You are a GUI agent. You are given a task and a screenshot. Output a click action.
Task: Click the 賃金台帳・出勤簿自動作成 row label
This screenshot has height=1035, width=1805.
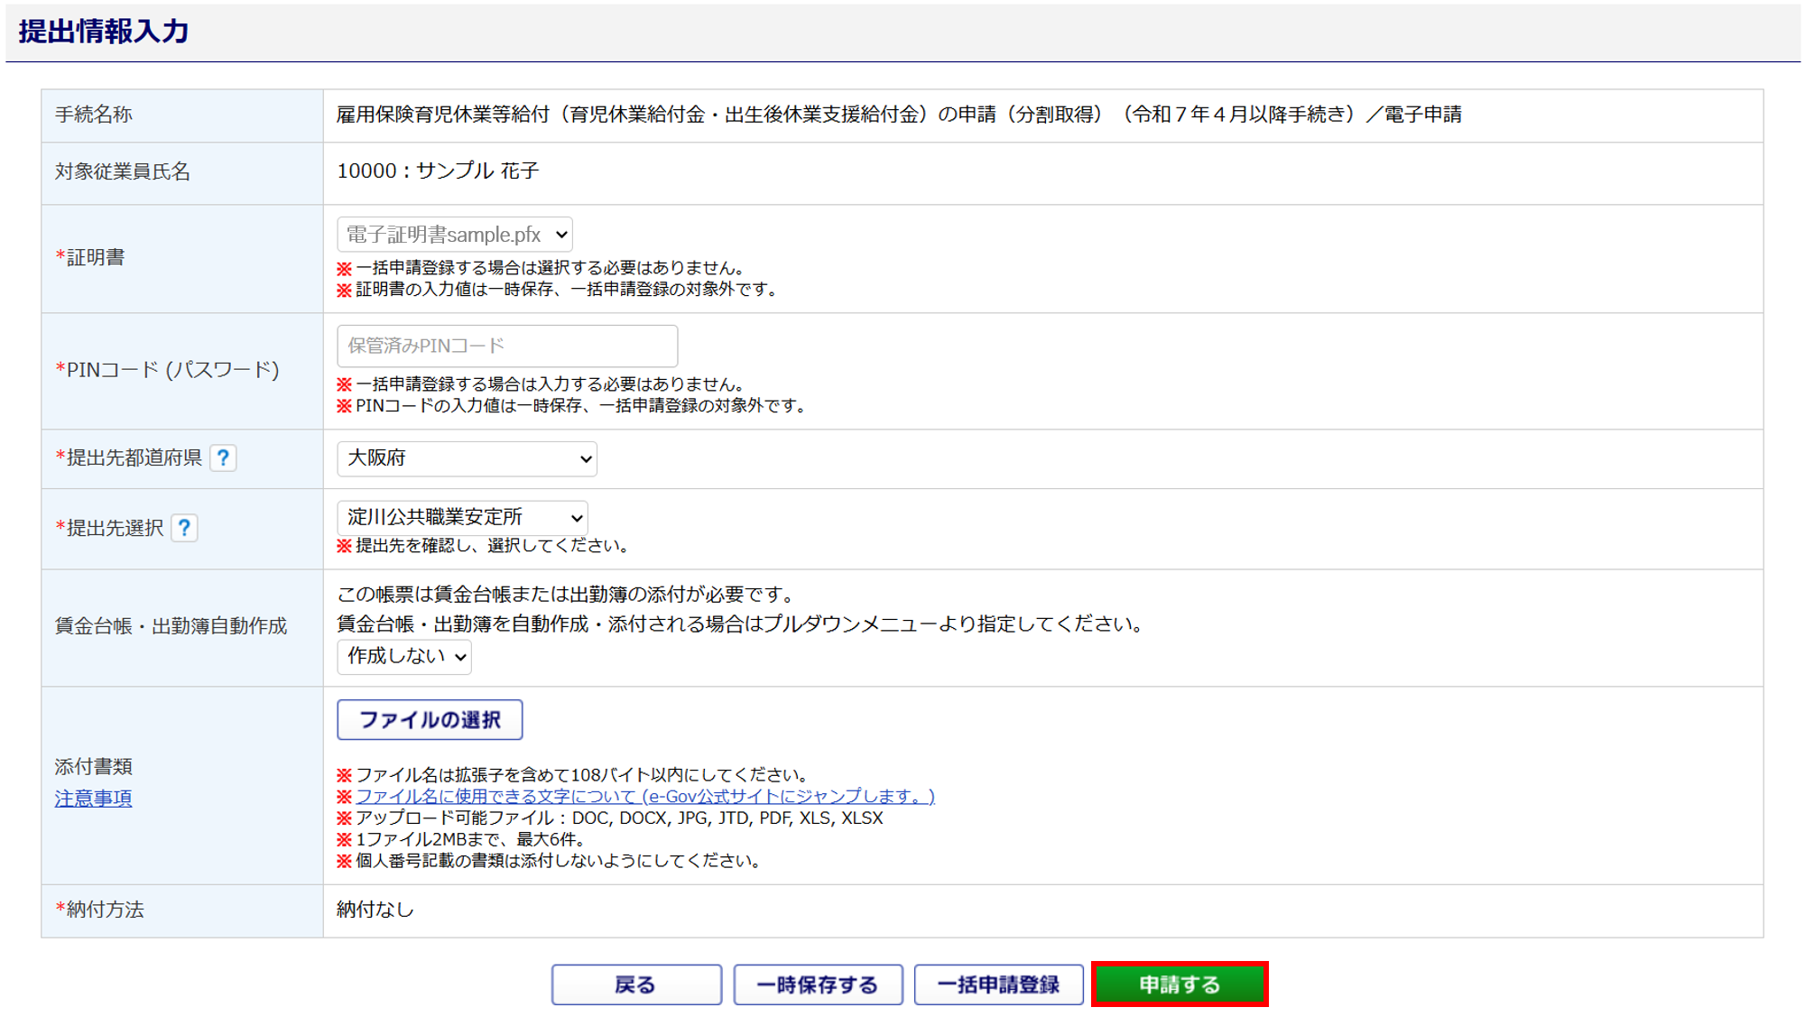pyautogui.click(x=171, y=626)
